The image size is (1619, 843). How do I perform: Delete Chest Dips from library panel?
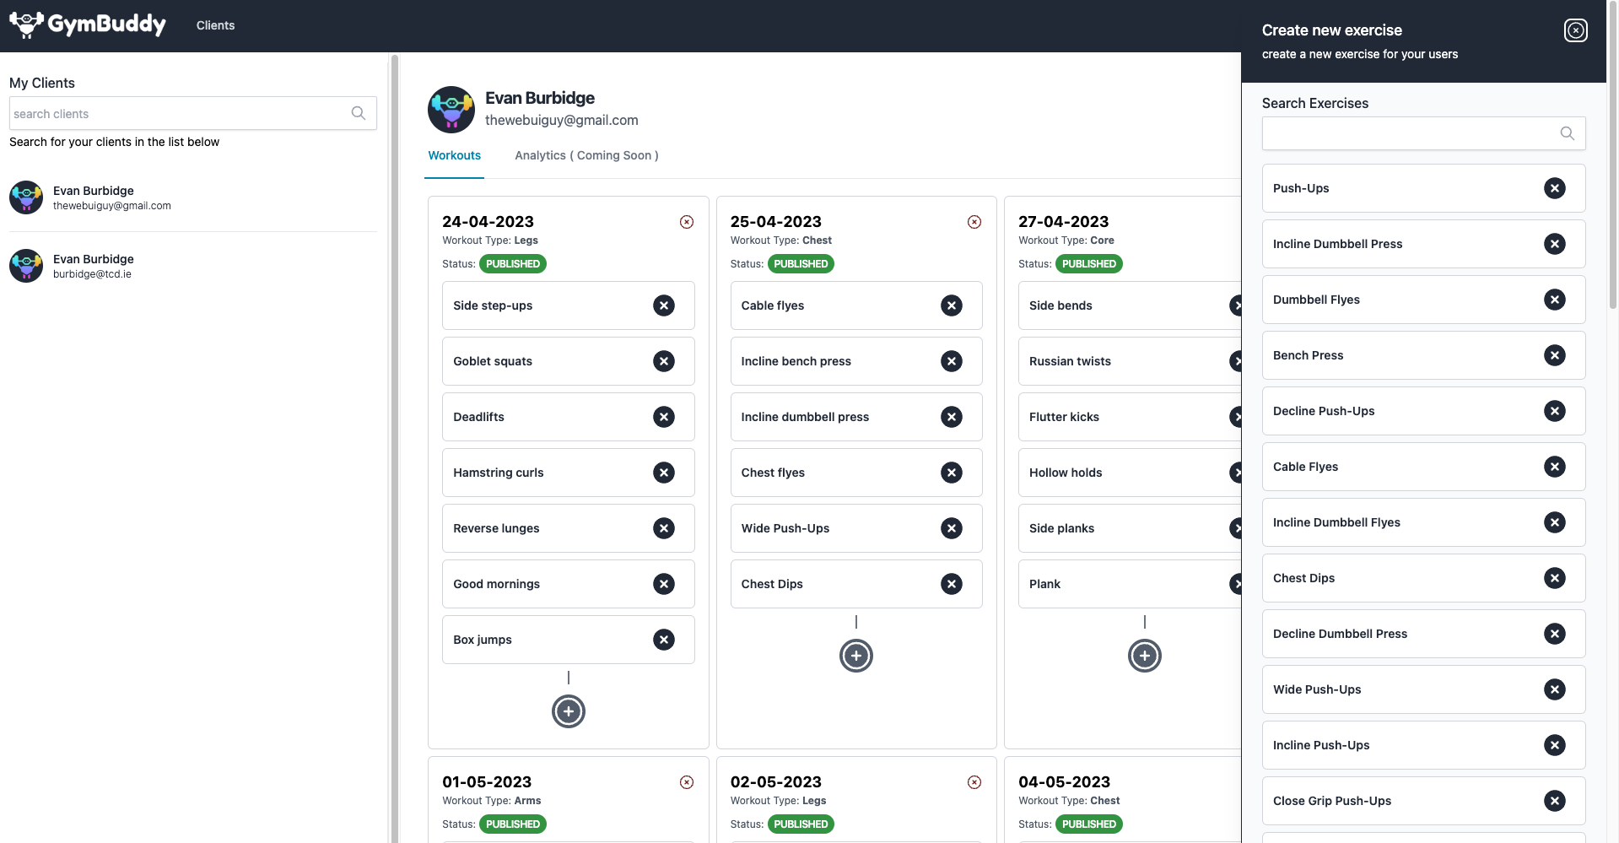click(x=1555, y=578)
